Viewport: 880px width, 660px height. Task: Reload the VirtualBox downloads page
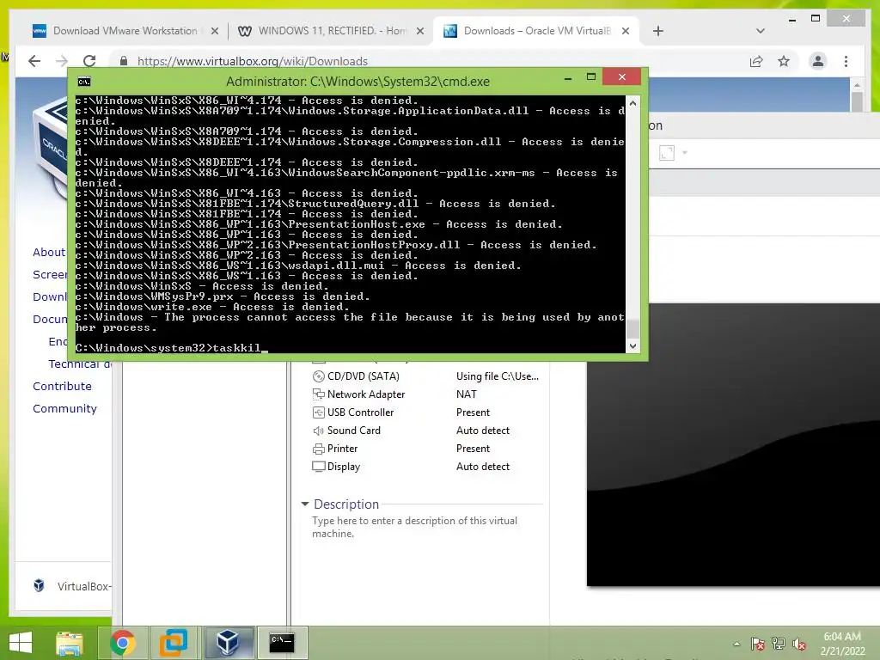pos(89,61)
